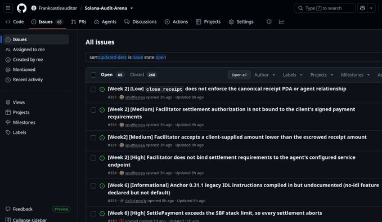
Task: Focus the Type / to search field
Action: [x=325, y=8]
